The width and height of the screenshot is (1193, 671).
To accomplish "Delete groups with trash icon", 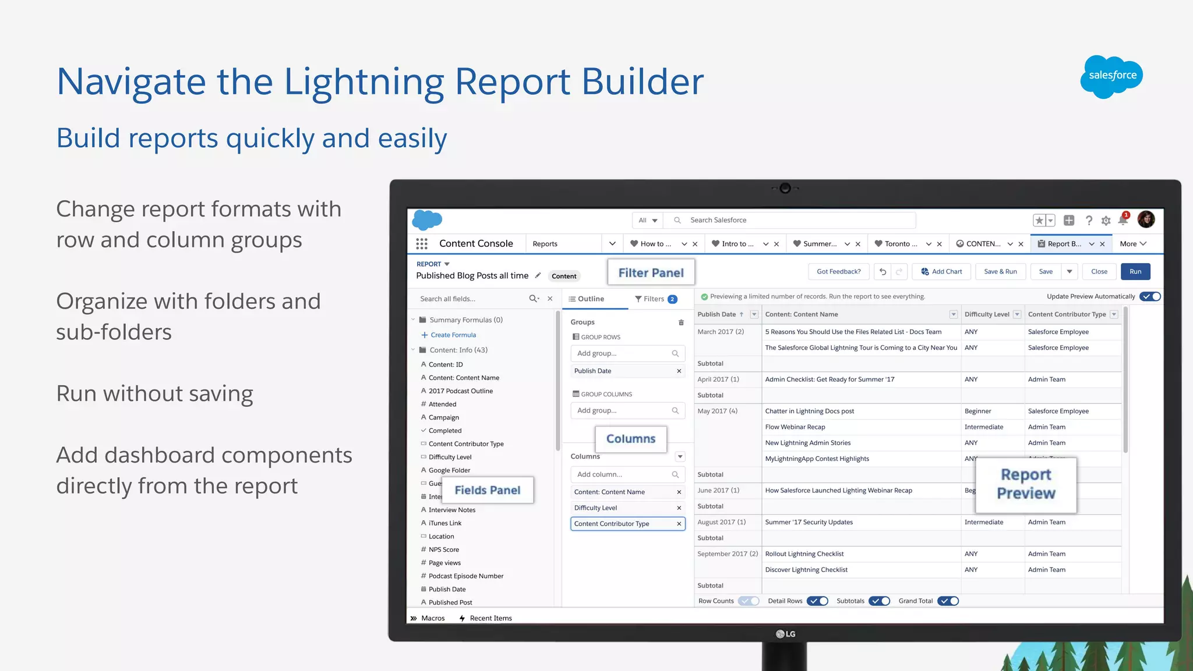I will click(681, 322).
